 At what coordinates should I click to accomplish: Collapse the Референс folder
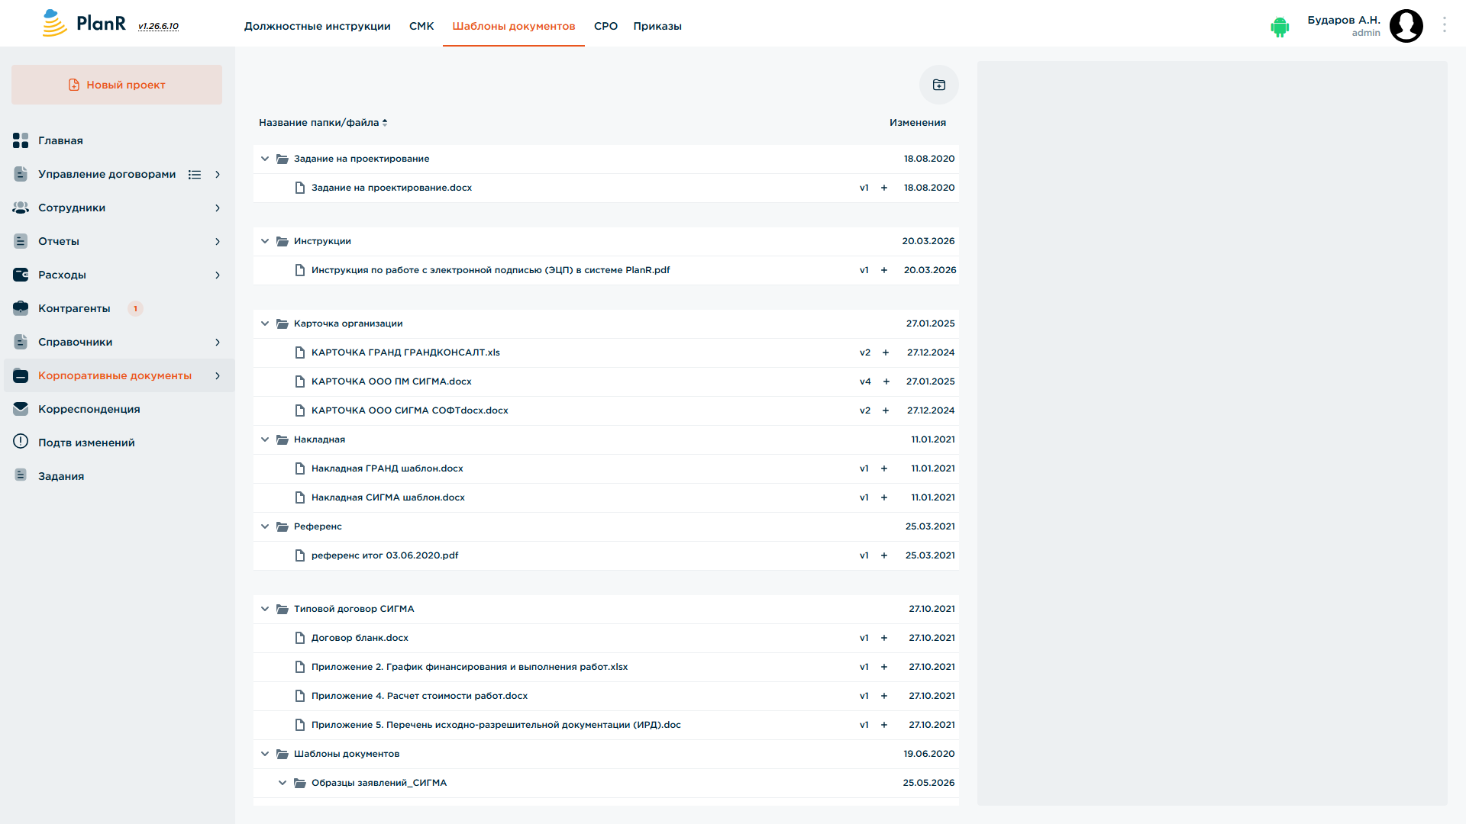(265, 526)
